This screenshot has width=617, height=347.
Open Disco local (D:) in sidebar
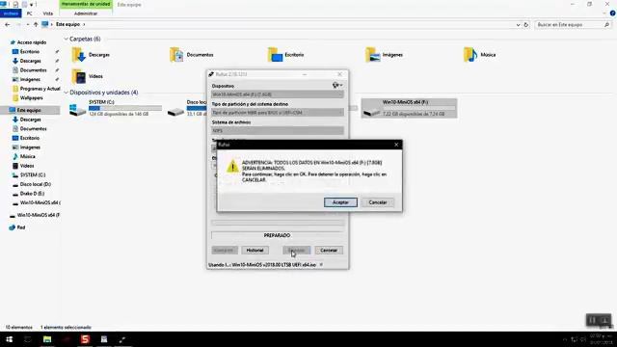[x=36, y=184]
